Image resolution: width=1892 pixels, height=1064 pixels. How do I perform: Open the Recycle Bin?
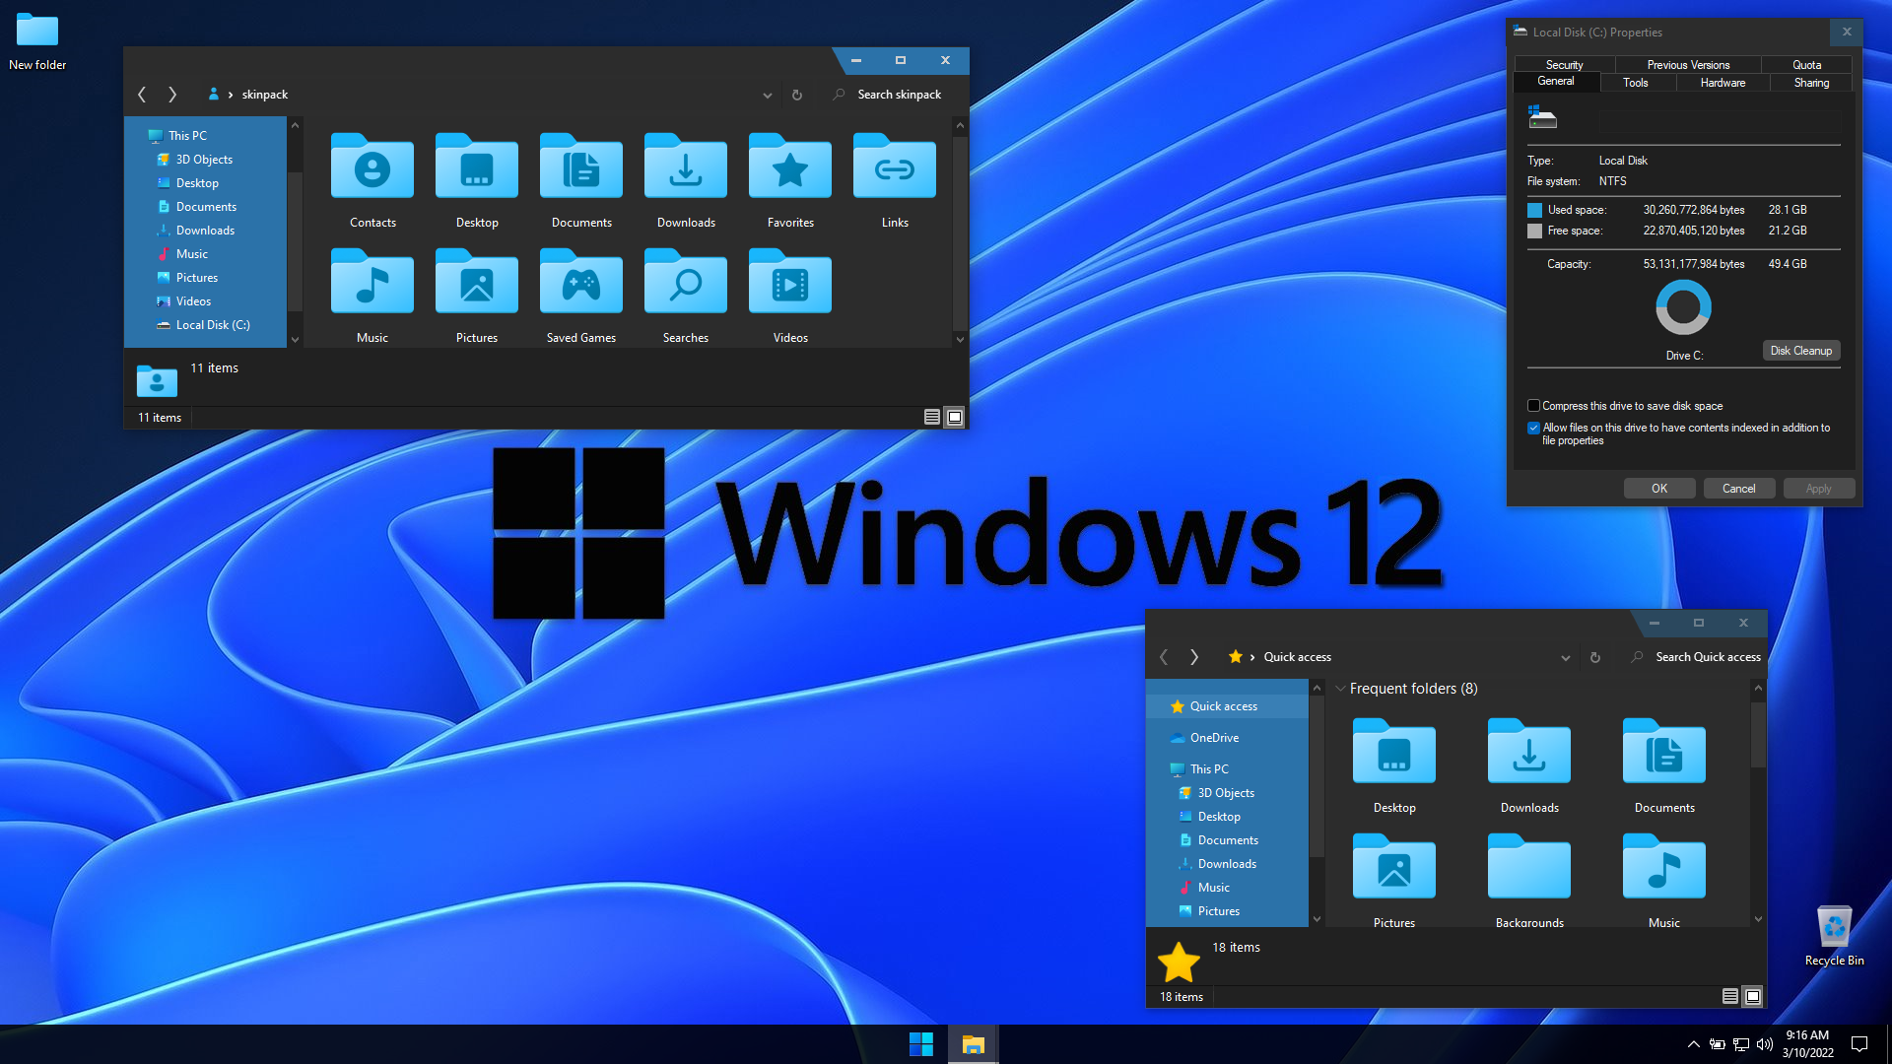pos(1834,936)
